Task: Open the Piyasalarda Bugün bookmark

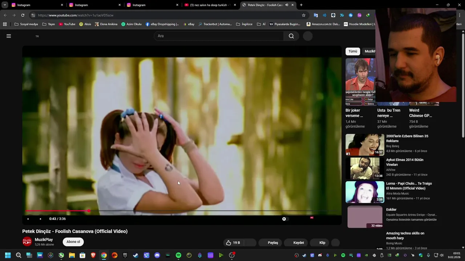Action: [285, 24]
